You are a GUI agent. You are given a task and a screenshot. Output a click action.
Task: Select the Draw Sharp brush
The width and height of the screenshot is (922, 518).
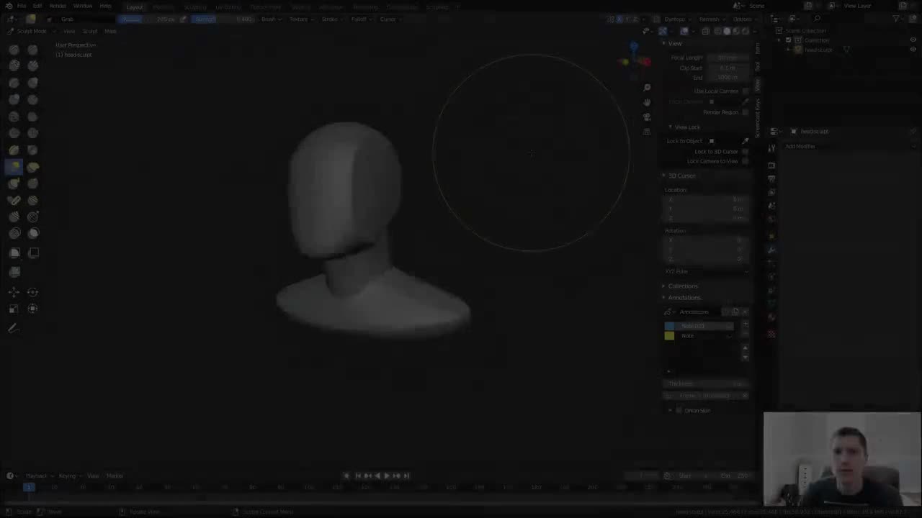33,49
